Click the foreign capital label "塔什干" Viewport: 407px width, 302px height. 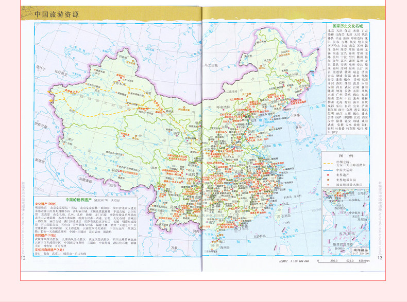41,68
